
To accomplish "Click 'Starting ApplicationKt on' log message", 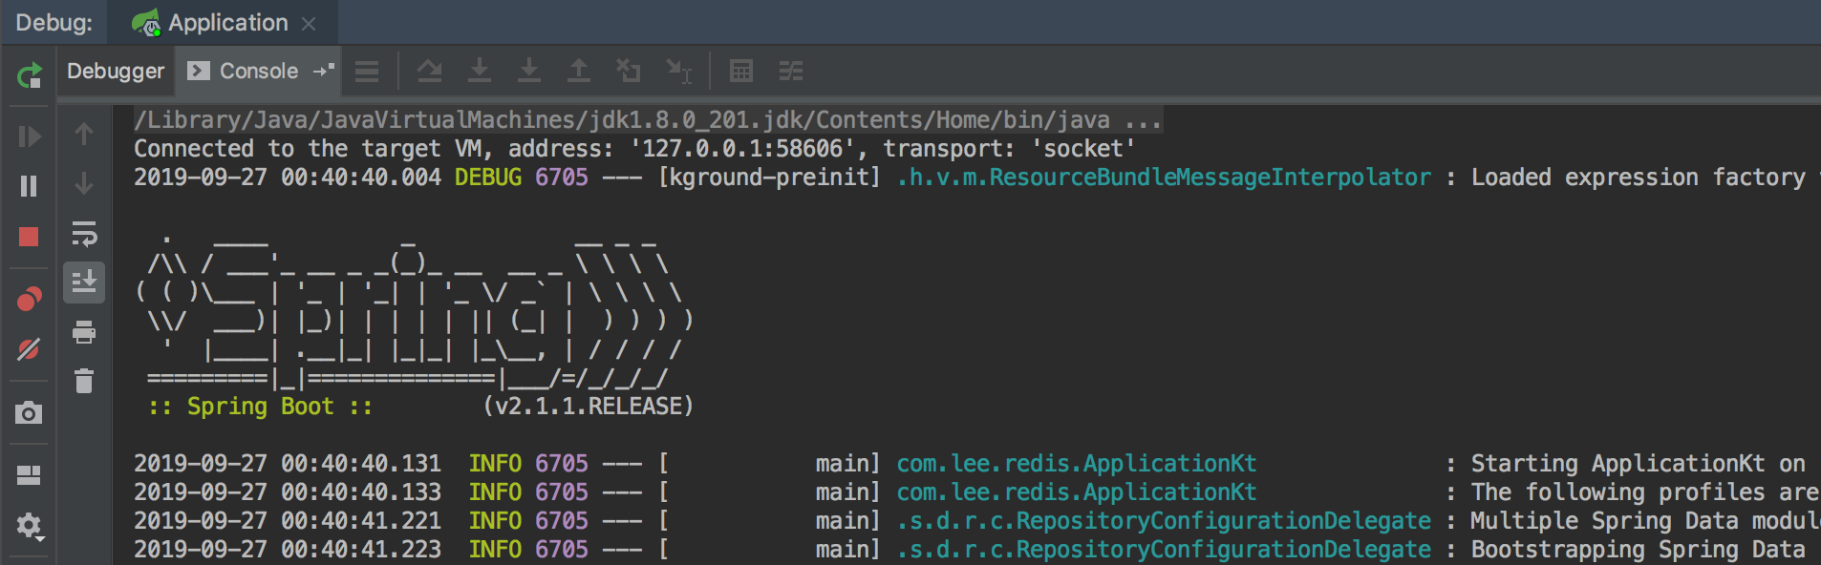I will [x=1639, y=464].
